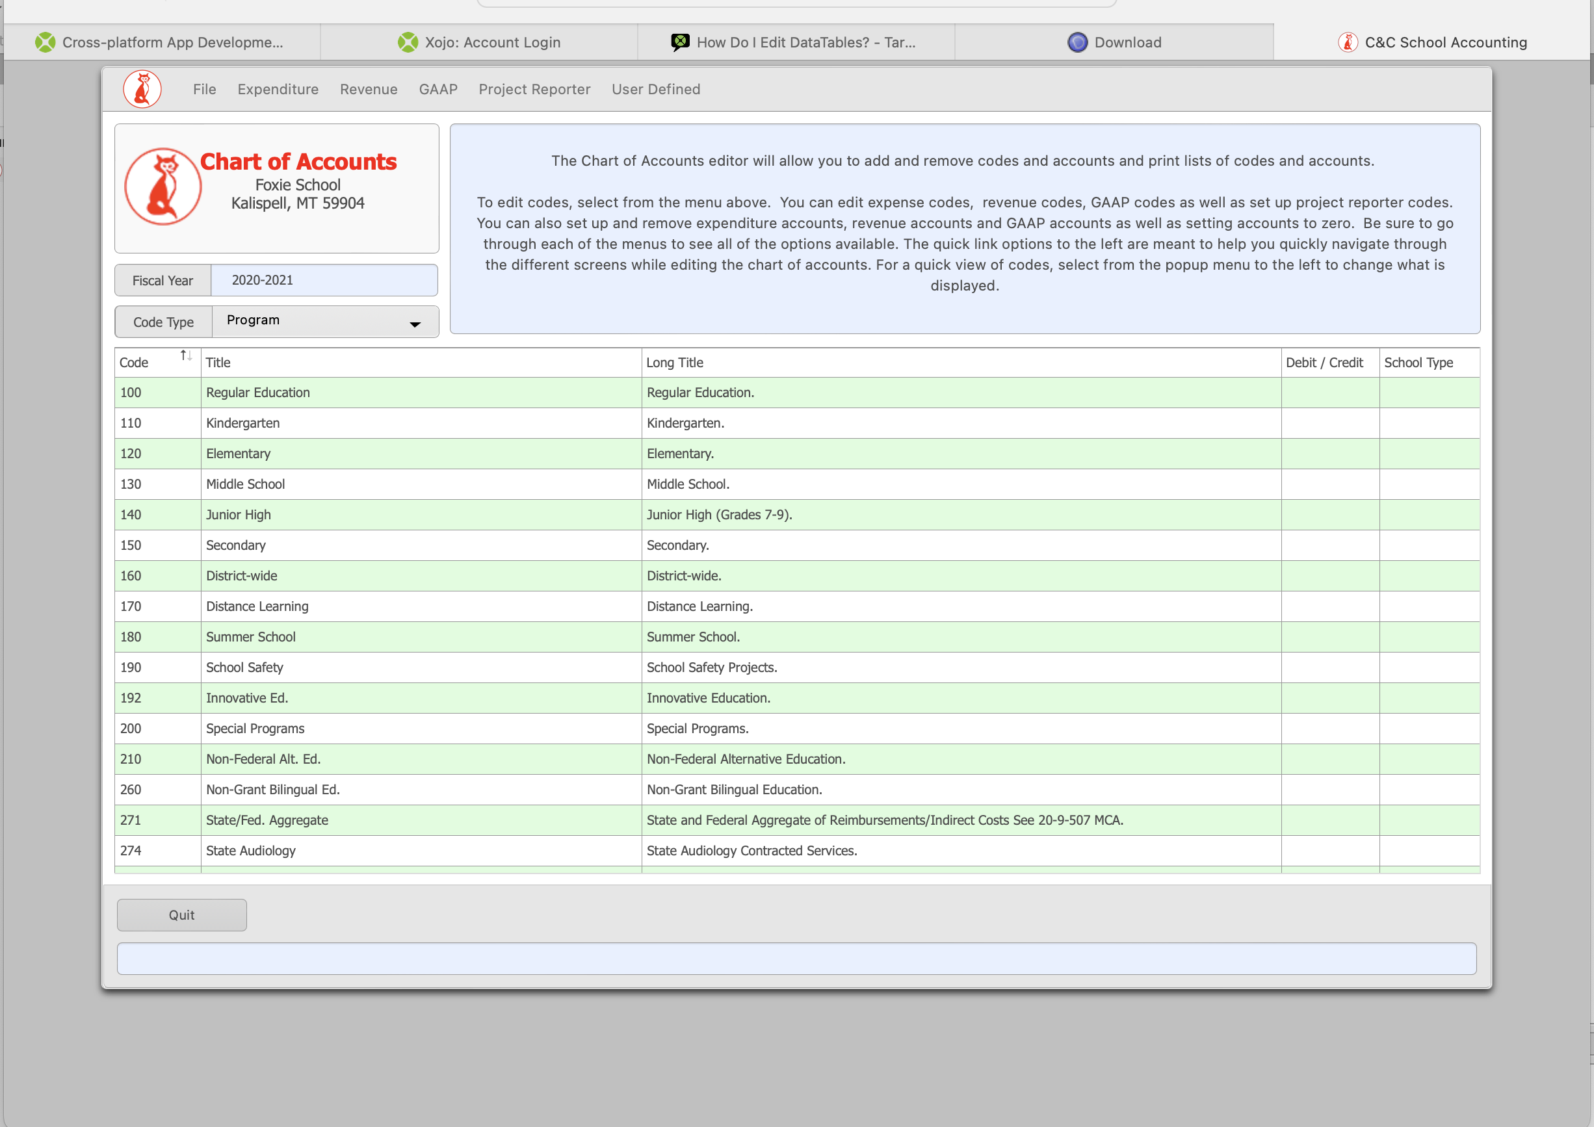Open the Revenue menu
Screen dimensions: 1594x1127
click(369, 89)
